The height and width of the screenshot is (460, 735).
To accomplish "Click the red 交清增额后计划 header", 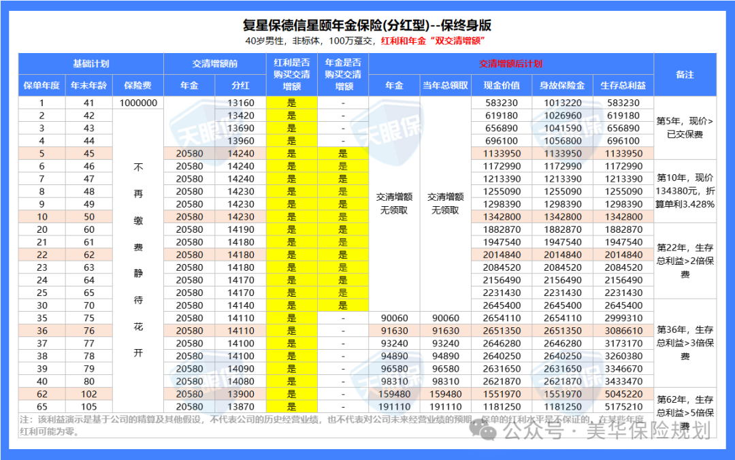I will (510, 64).
